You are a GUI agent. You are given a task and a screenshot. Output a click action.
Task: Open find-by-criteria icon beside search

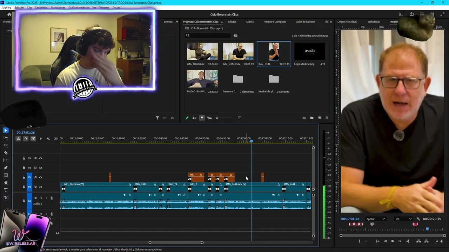coord(236,35)
